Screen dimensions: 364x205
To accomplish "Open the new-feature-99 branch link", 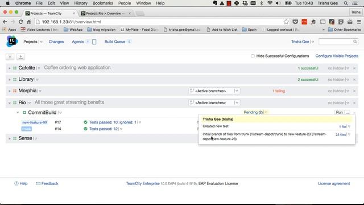I will pos(35,122).
